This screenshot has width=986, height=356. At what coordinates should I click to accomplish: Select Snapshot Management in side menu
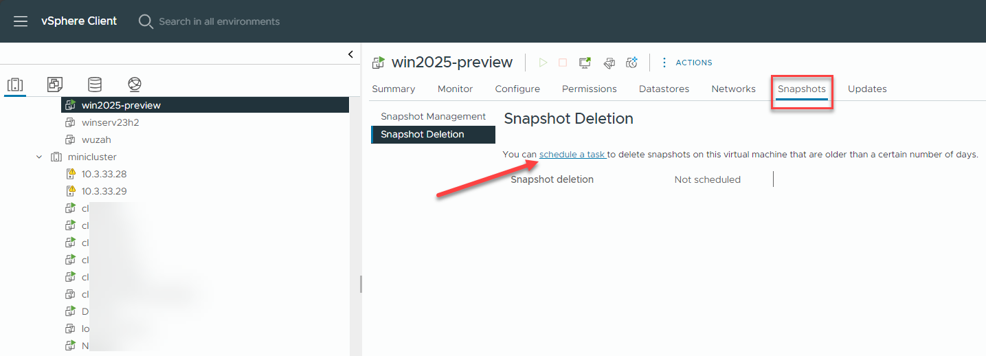point(434,117)
